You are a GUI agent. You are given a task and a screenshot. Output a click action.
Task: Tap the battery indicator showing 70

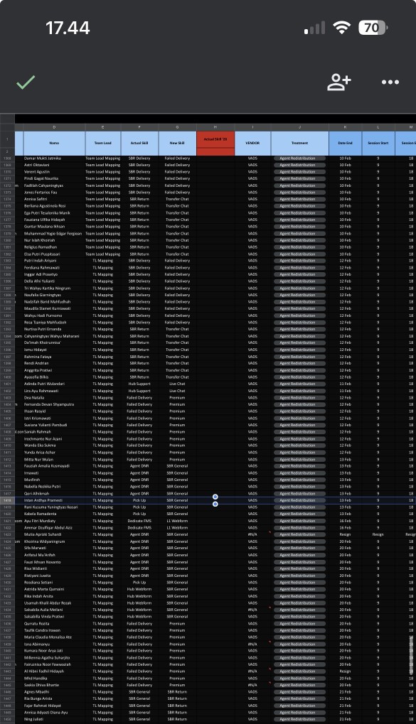coord(373,28)
